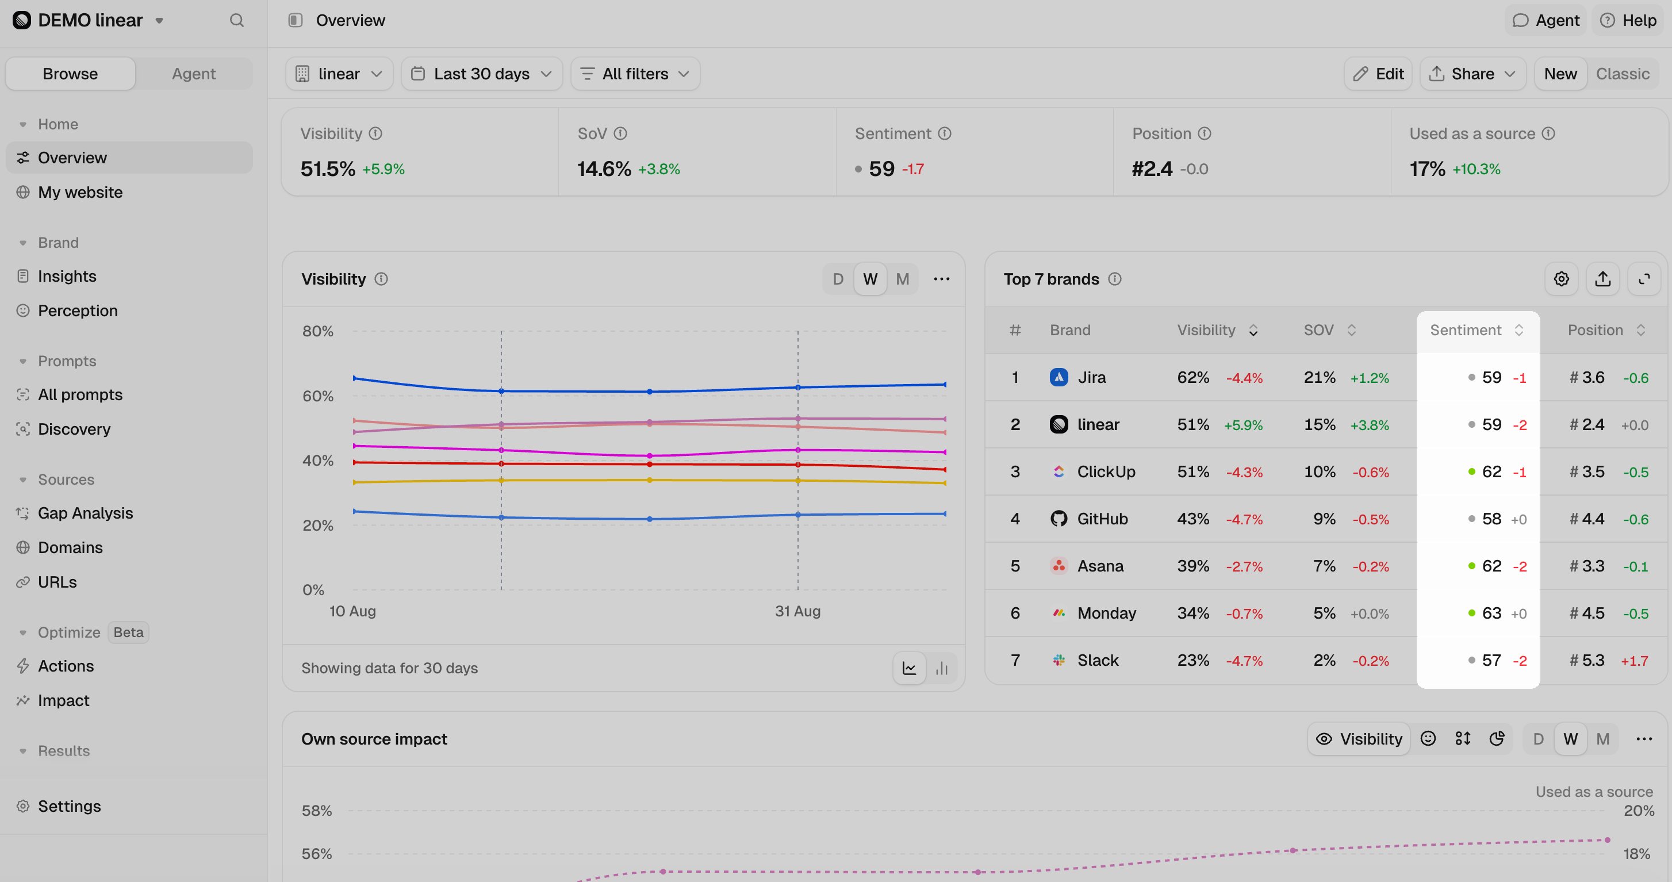1672x882 pixels.
Task: Select the pie chart icon in Own source impact
Action: 1497,739
